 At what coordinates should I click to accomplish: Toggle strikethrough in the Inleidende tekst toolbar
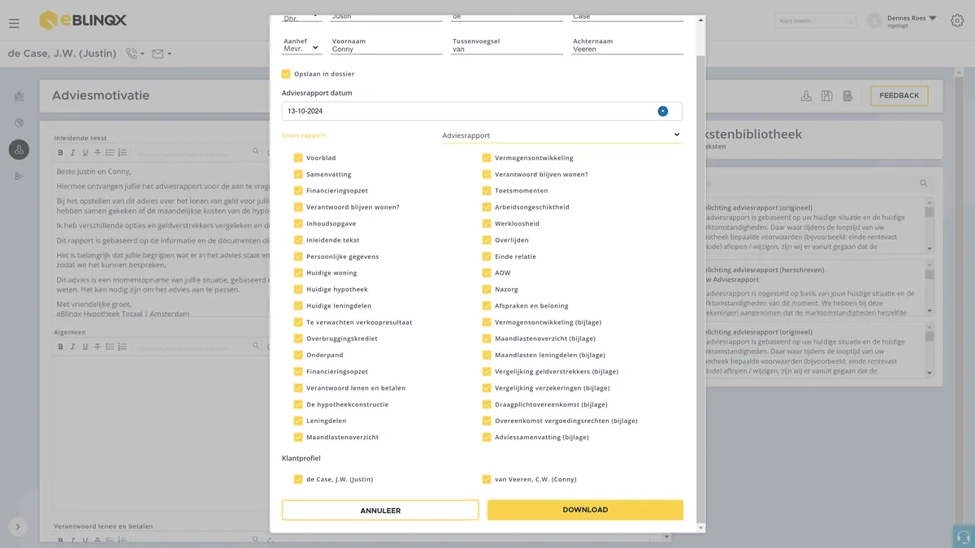pos(97,153)
